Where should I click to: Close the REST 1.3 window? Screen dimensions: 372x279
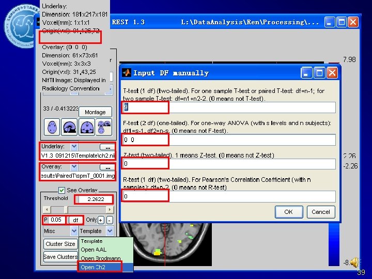[353, 22]
